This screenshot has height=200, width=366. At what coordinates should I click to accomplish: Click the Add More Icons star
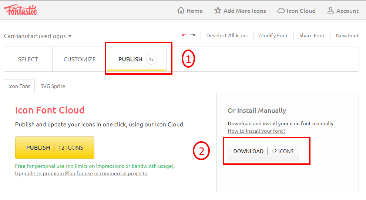(218, 10)
